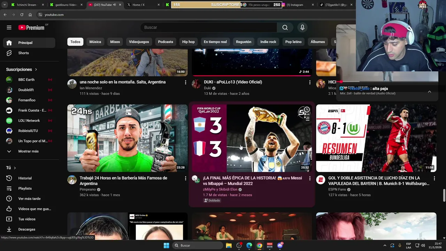
Task: Open options menu for ESPN Fans Bayern video
Action: point(434,178)
